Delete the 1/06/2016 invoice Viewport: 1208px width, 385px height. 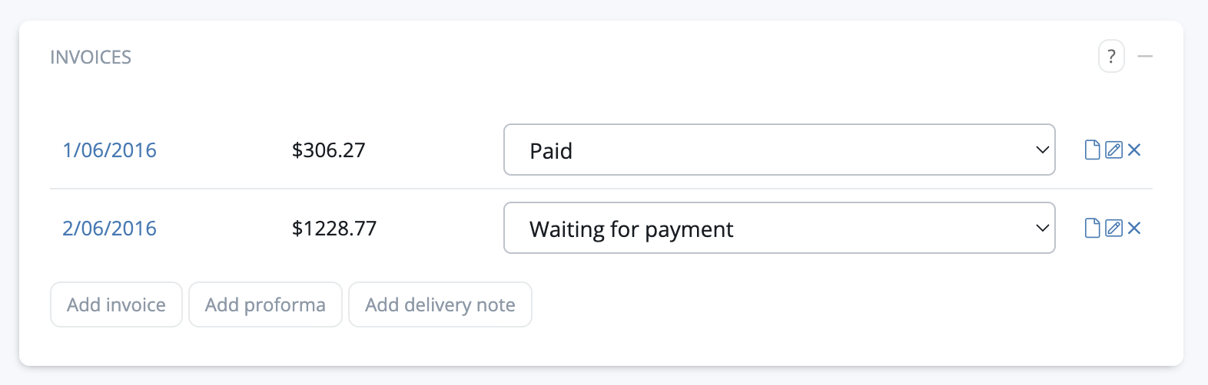click(1134, 150)
